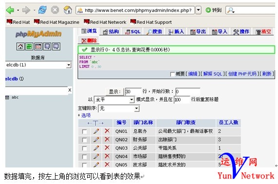The image size is (278, 184).
Task: Click the 解释 SQL link
Action: pos(213,74)
